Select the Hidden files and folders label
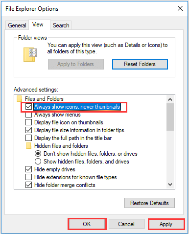This screenshot has width=189, height=234. tap(61, 146)
